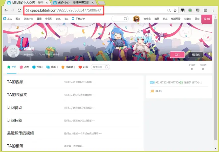
Task: Close the bilibili的个人空间 browser tab
Action: click(x=47, y=3)
